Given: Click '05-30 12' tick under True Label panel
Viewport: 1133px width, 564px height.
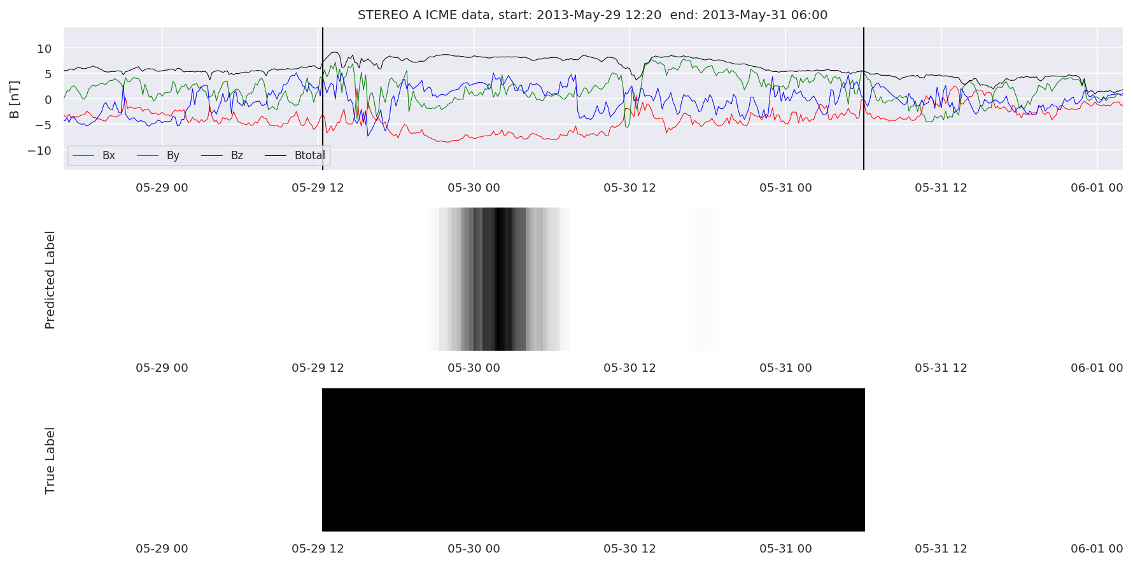Looking at the screenshot, I should (630, 549).
